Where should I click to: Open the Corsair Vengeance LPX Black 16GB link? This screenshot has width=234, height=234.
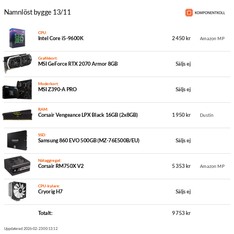[88, 115]
